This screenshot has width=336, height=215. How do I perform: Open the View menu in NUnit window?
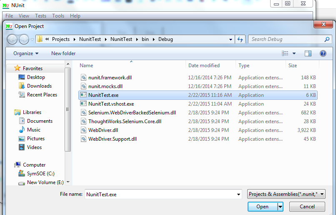click(24, 16)
